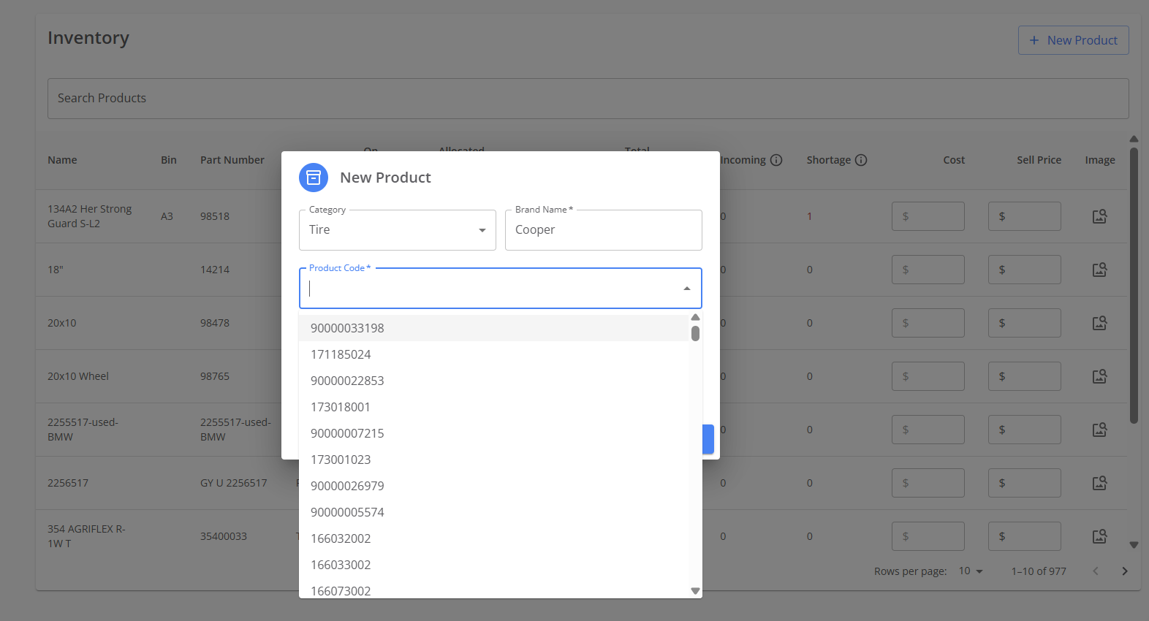The width and height of the screenshot is (1149, 621).
Task: Click the Search Products field
Action: [x=588, y=99]
